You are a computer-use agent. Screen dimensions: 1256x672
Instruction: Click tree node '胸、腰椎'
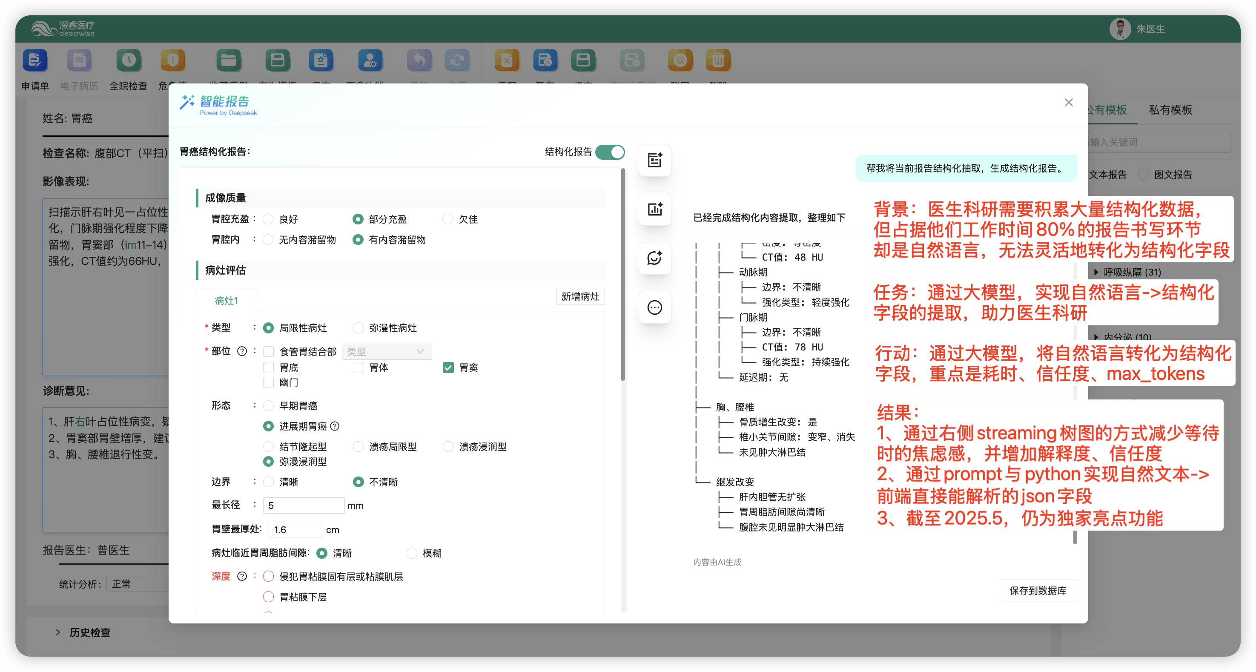tap(735, 407)
